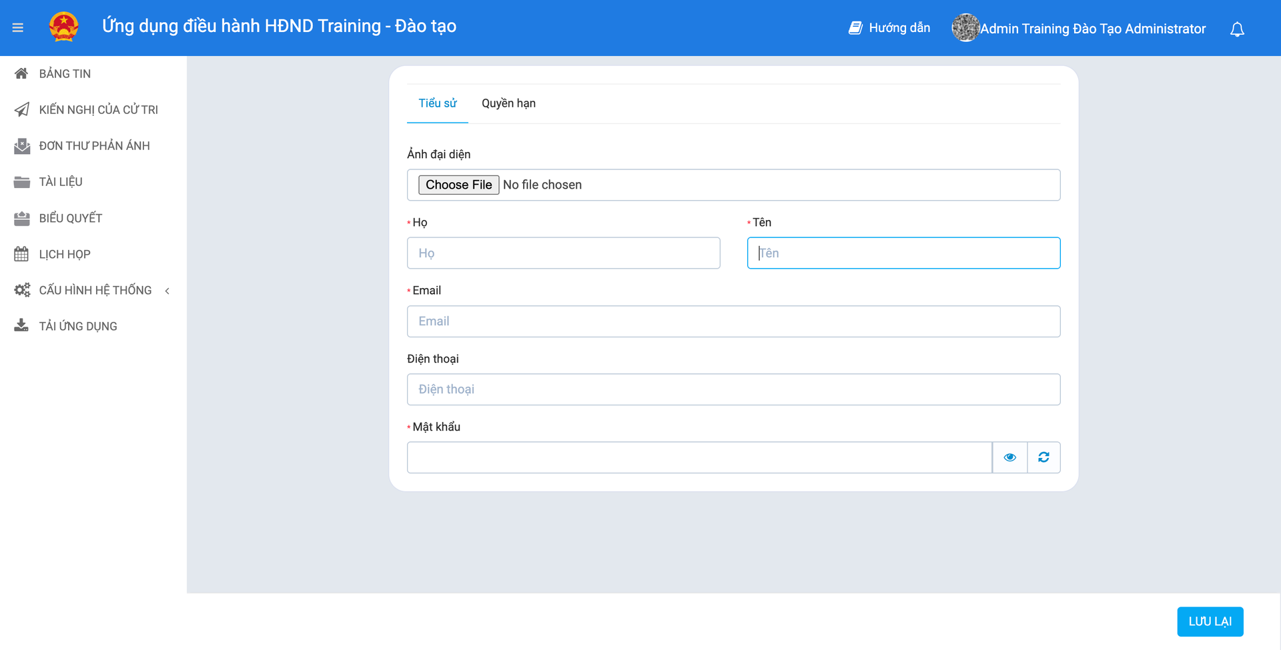Focus the Email input field

tap(733, 321)
